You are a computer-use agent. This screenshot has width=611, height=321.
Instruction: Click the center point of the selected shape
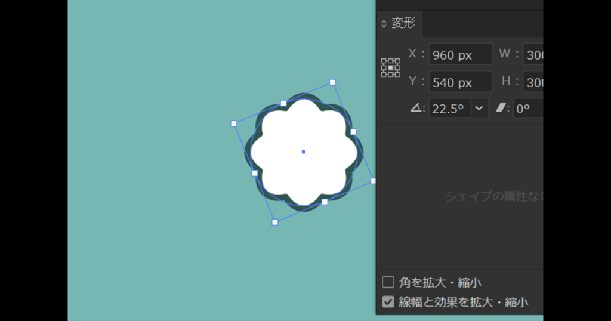click(303, 152)
